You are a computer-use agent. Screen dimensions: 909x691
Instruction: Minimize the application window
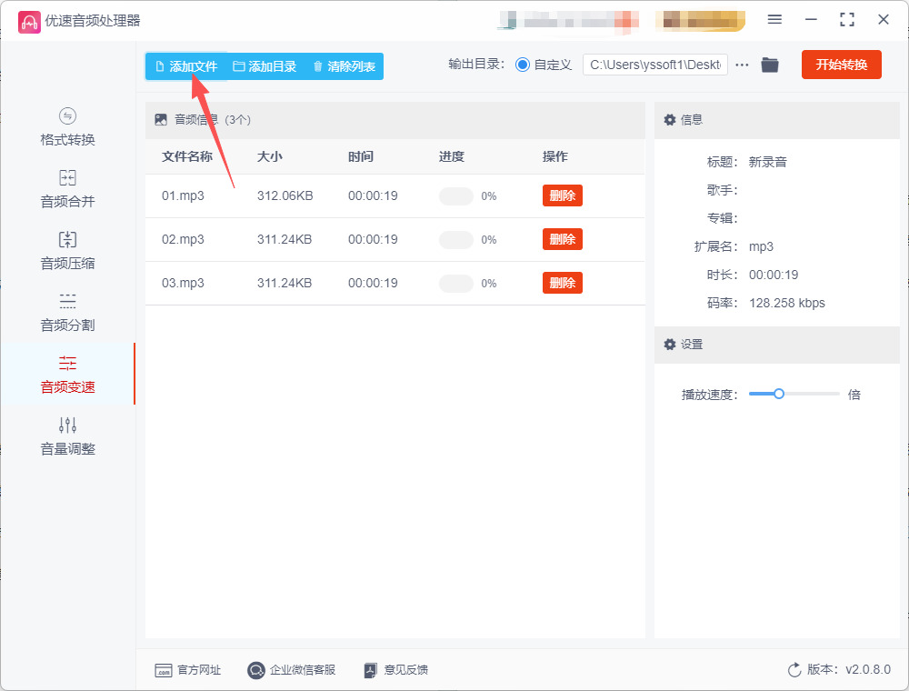[x=811, y=20]
